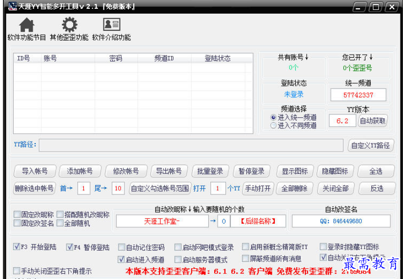This screenshot has height=279, width=403.
Task: Enable 启动网吧模式登录 checkbox
Action: click(178, 247)
